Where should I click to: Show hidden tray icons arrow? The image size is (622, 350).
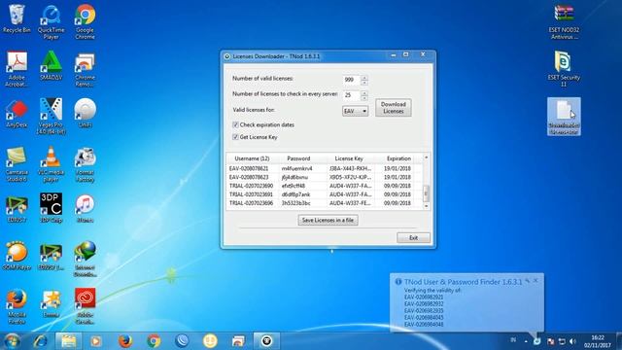click(x=526, y=341)
